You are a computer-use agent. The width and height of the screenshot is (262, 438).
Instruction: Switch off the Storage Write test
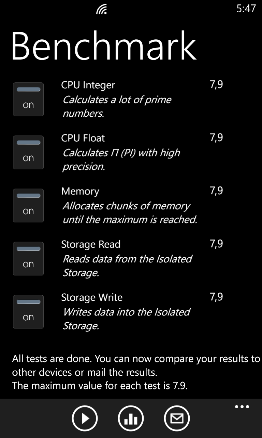28,311
